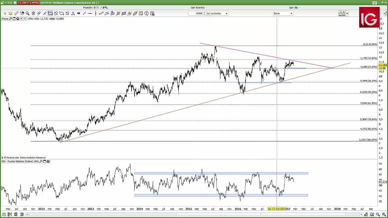Click the 3,2351 (100,00%) Fibonacci label
Viewport: 388px width, 218px height.
[368, 140]
